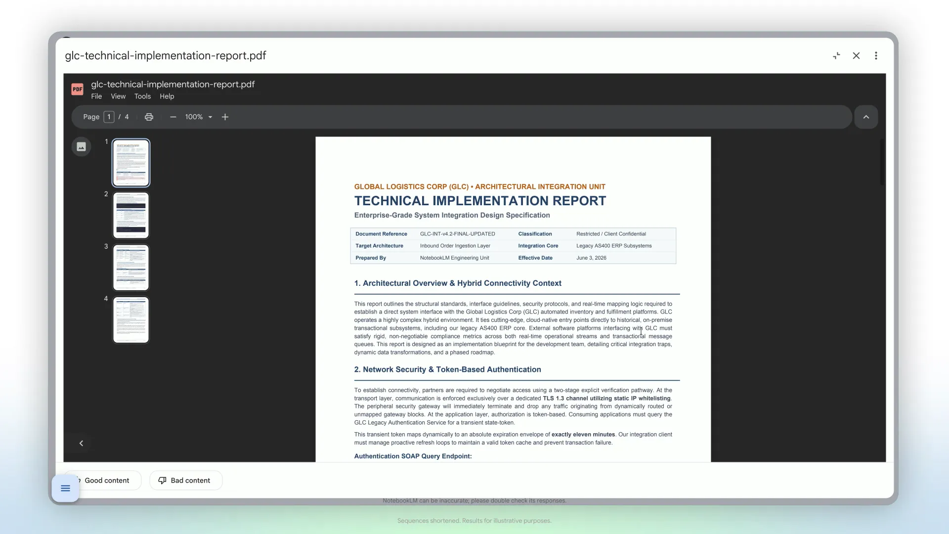The image size is (949, 534).
Task: Click the GLC-INT-v4.2-FINAL-UPDATED reference value
Action: coord(457,234)
